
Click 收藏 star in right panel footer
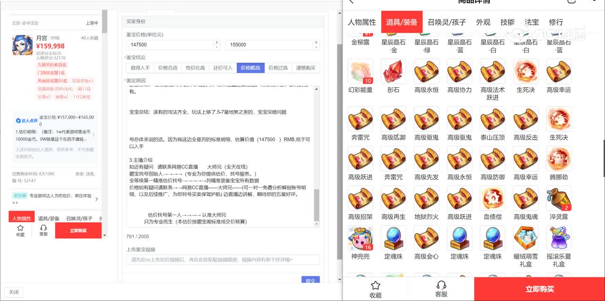tap(376, 289)
